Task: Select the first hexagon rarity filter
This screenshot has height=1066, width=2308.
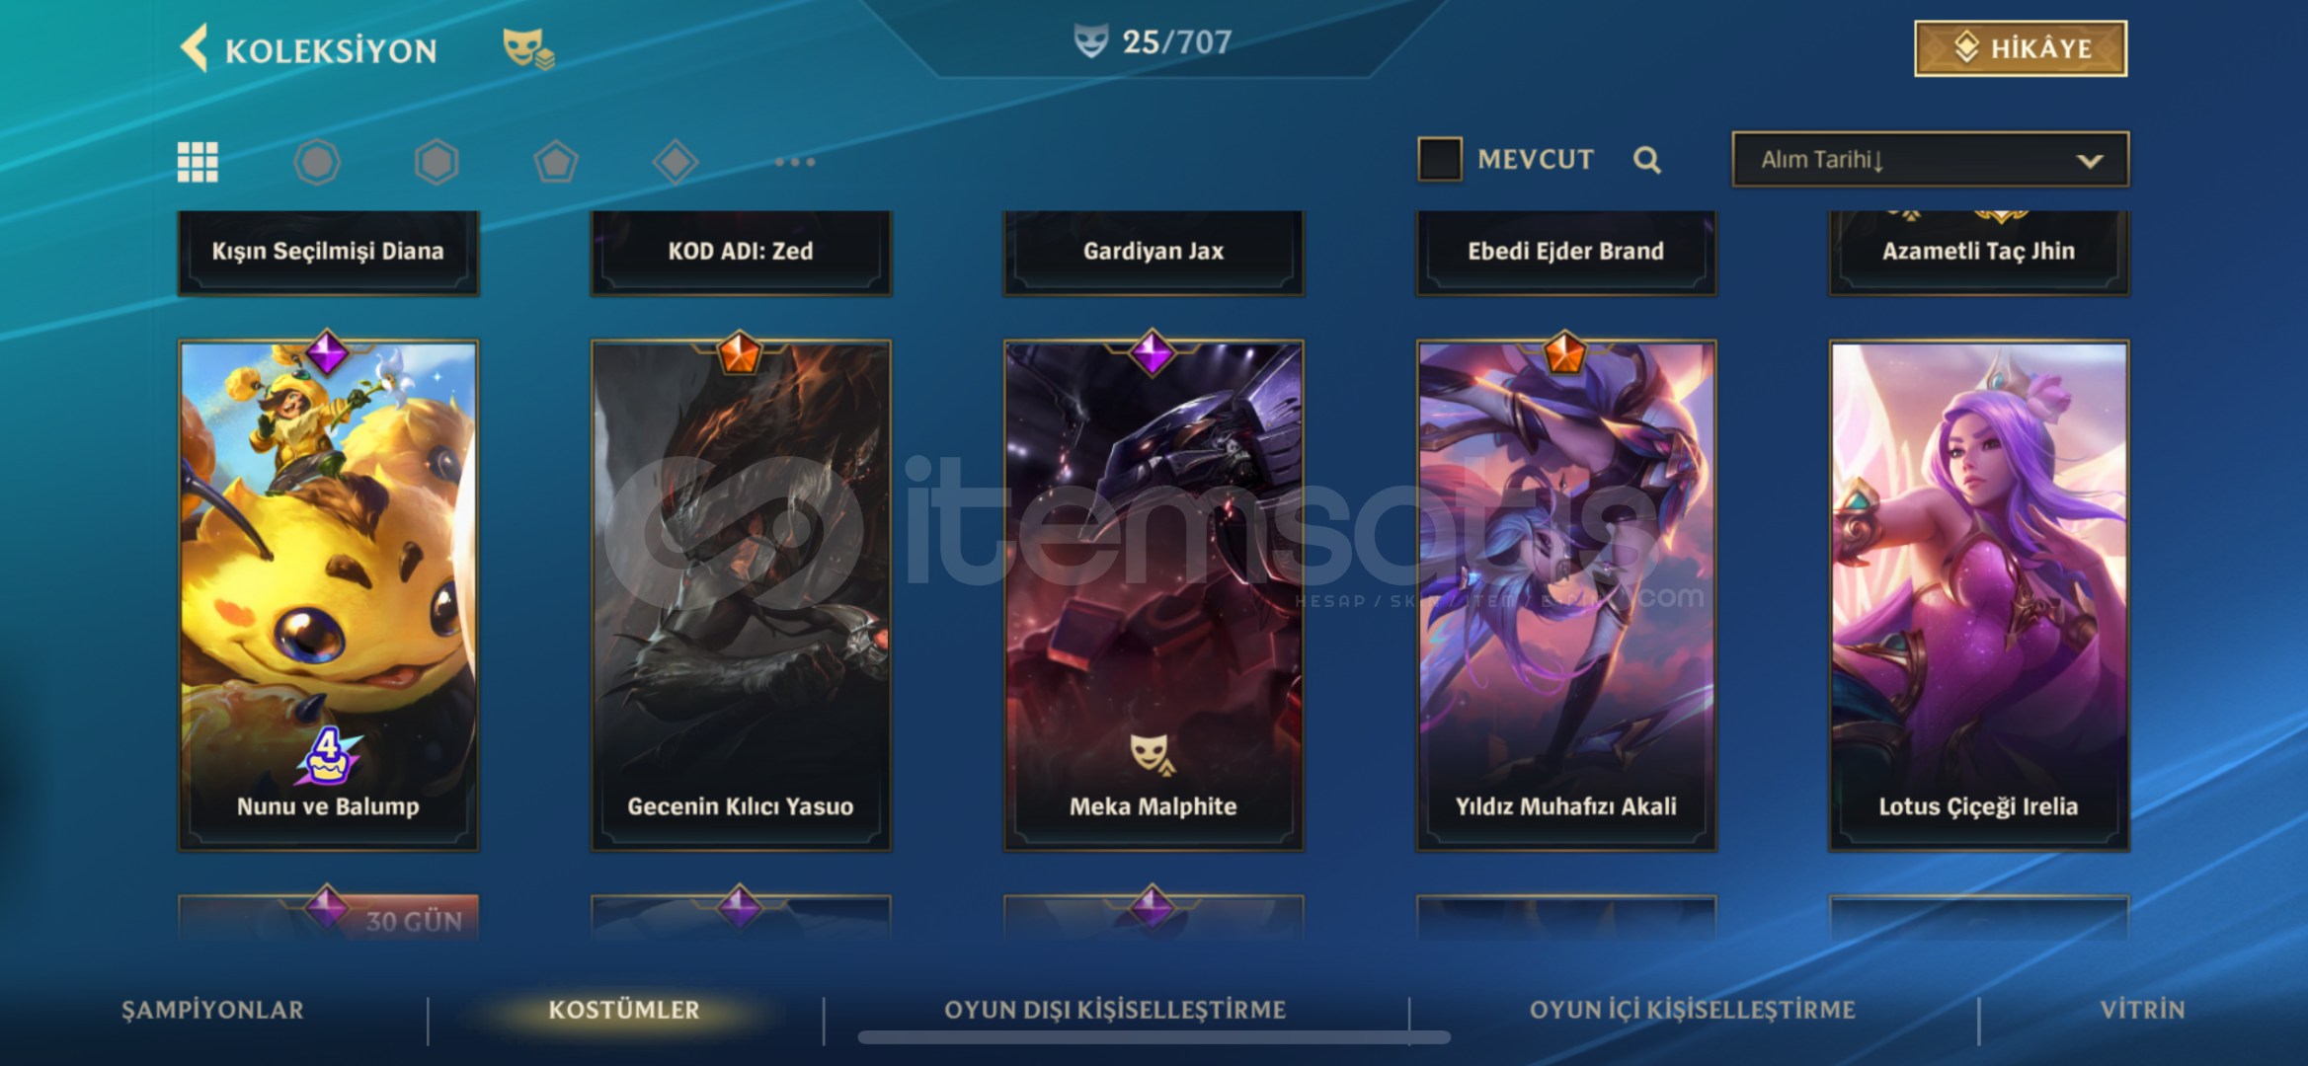Action: click(317, 162)
